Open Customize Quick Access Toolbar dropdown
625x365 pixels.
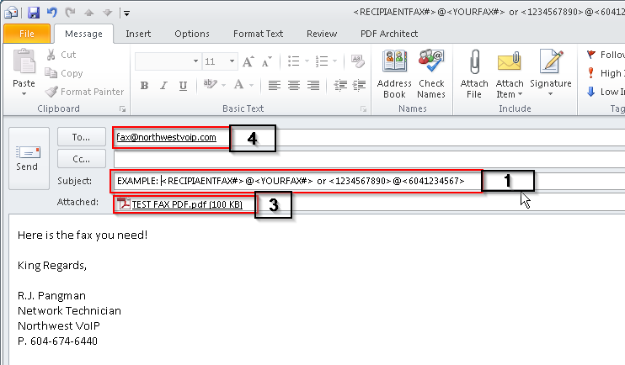tap(126, 13)
